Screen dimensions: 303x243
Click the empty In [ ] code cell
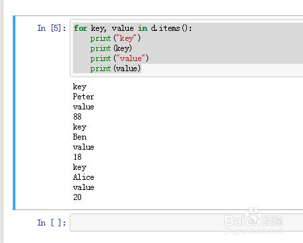(186, 222)
